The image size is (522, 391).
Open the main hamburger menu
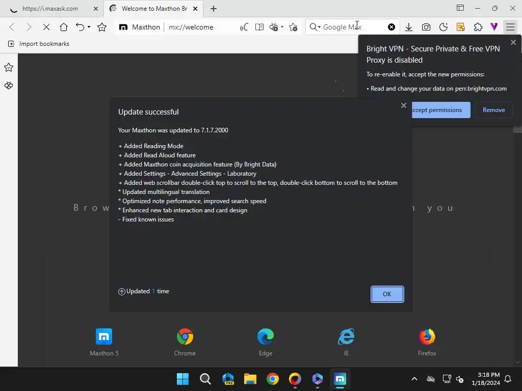coord(510,27)
